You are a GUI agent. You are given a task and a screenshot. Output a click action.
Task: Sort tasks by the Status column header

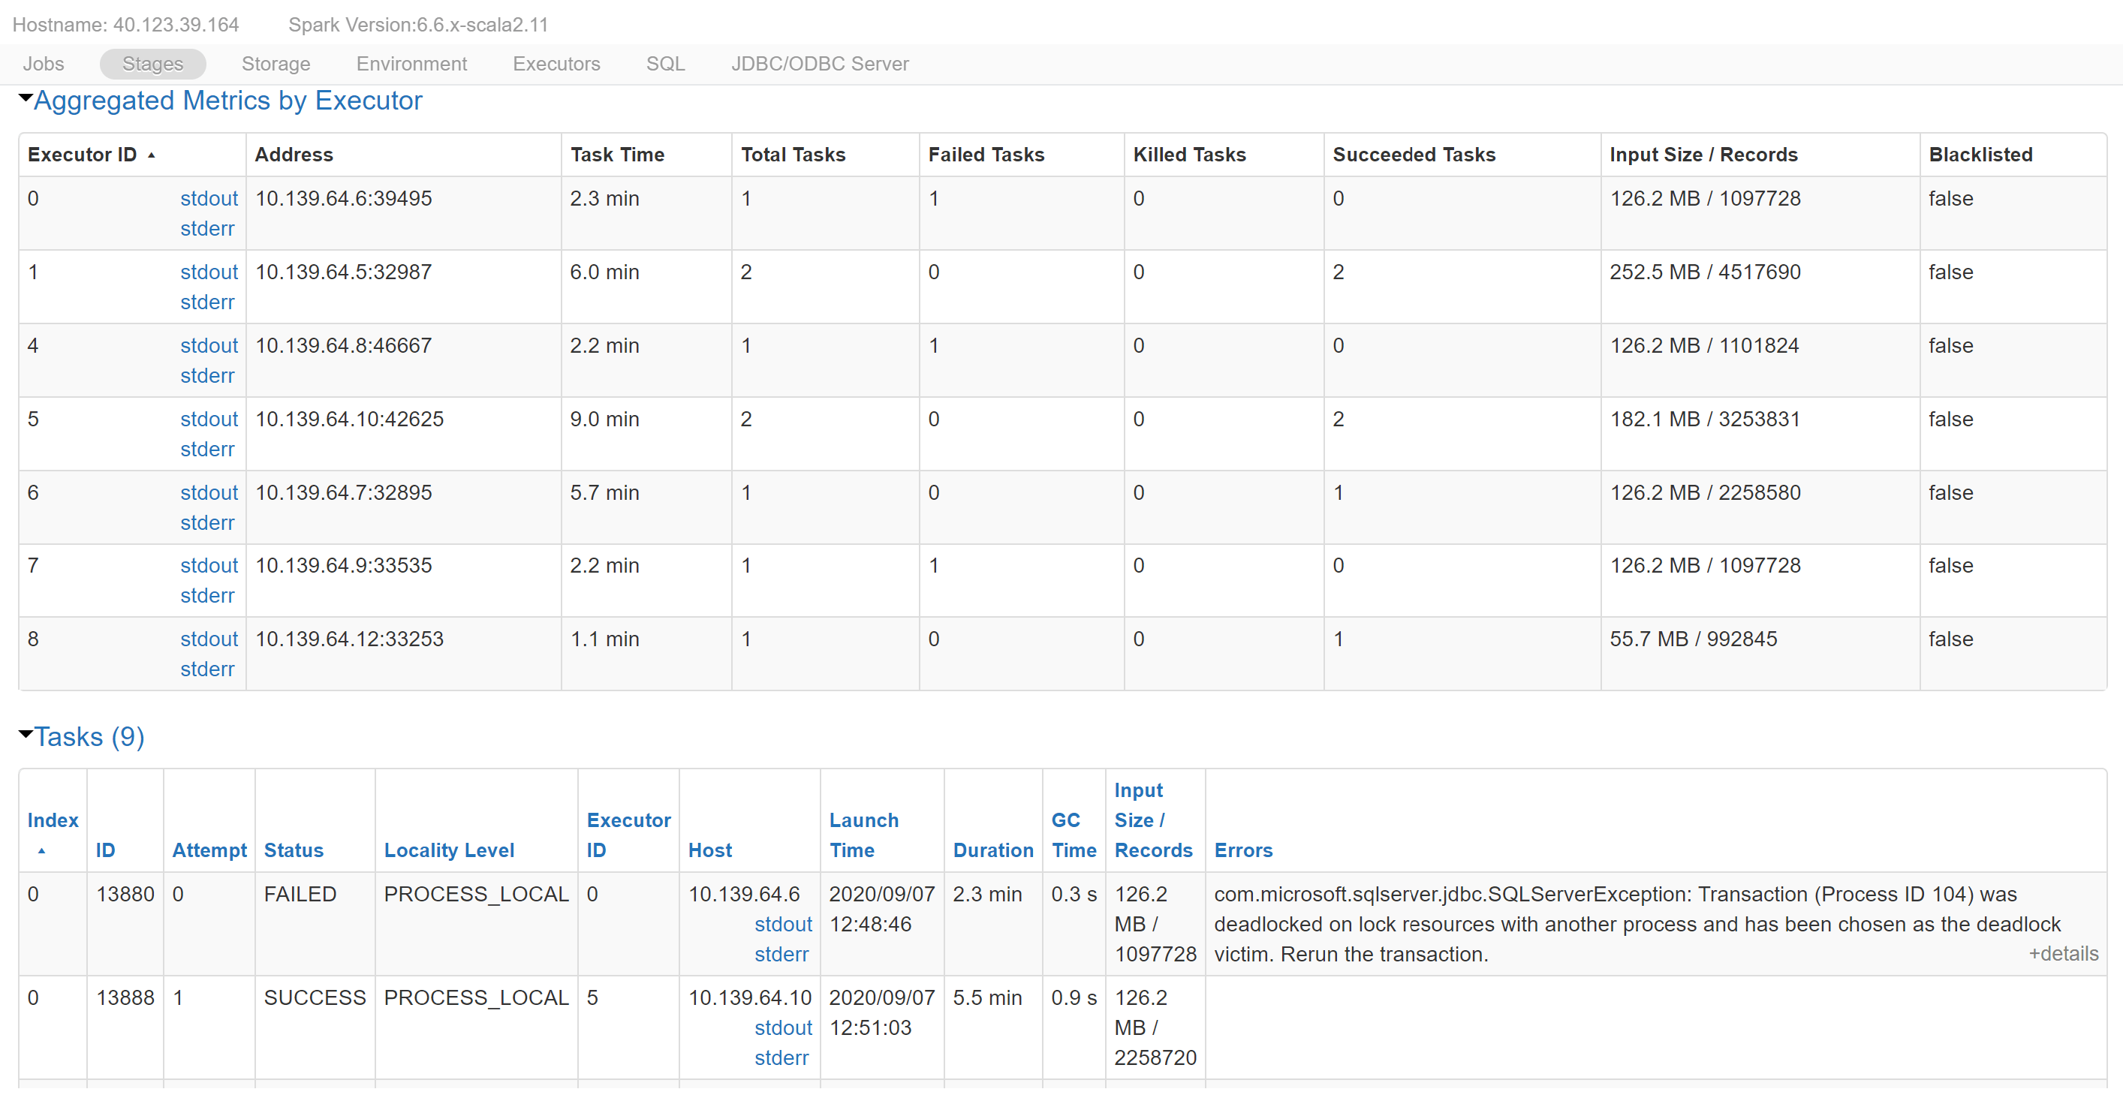[293, 850]
